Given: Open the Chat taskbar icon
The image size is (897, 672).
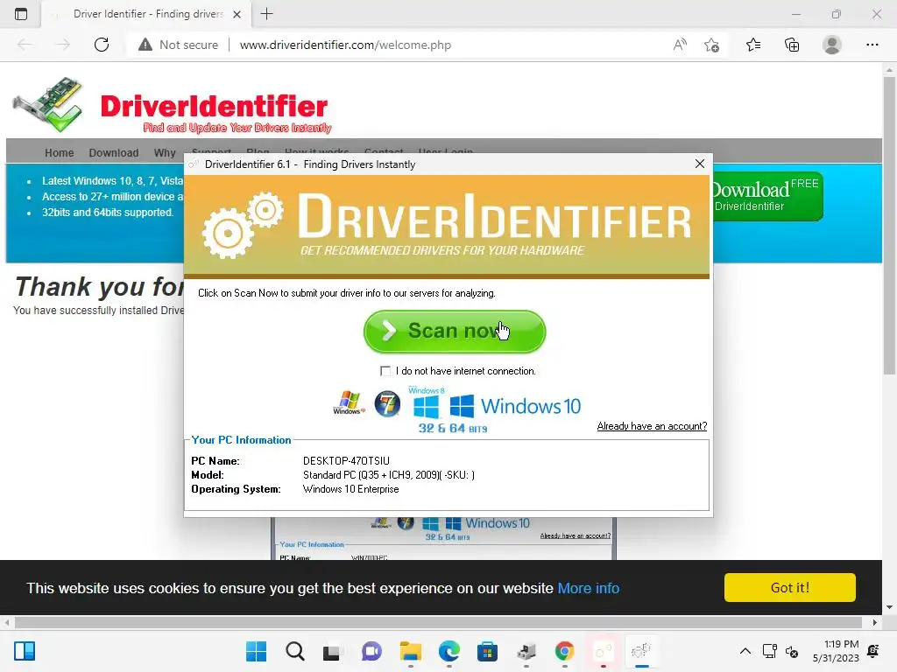Looking at the screenshot, I should [371, 651].
